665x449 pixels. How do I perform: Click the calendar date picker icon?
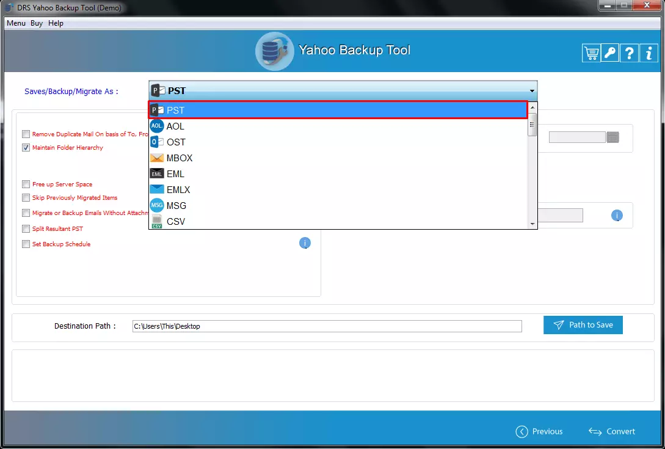[x=613, y=137]
